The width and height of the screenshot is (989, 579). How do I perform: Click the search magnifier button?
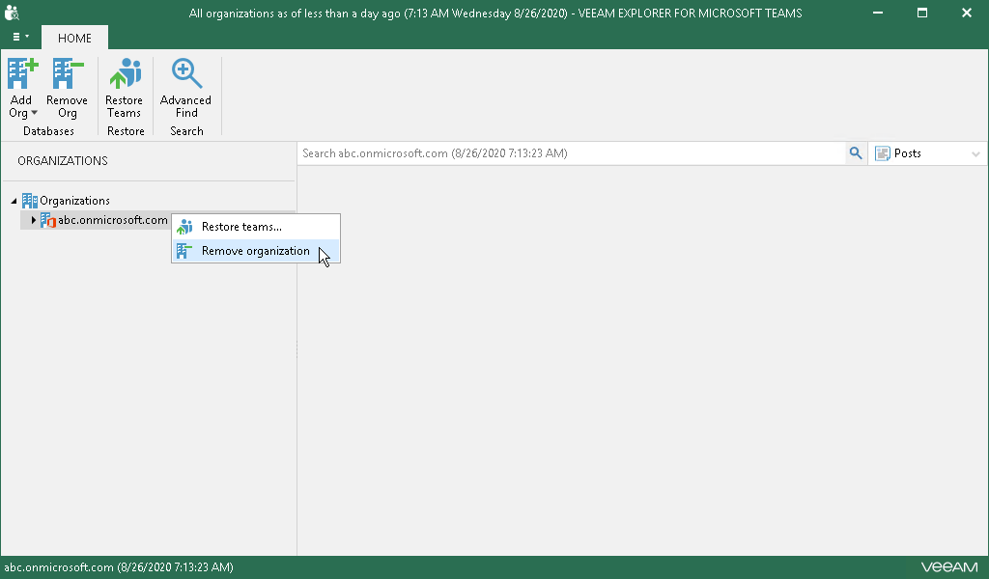coord(856,153)
